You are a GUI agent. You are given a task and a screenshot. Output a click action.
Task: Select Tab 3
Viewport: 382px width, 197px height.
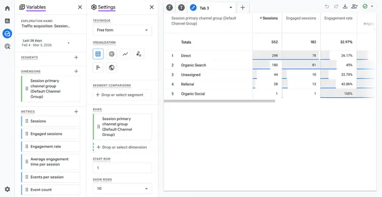coord(204,8)
